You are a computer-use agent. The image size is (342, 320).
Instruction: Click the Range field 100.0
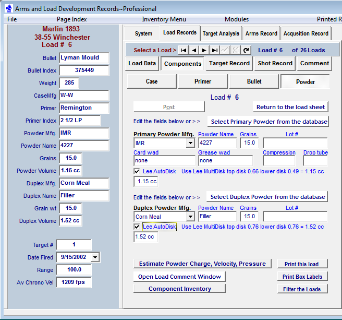point(74,270)
